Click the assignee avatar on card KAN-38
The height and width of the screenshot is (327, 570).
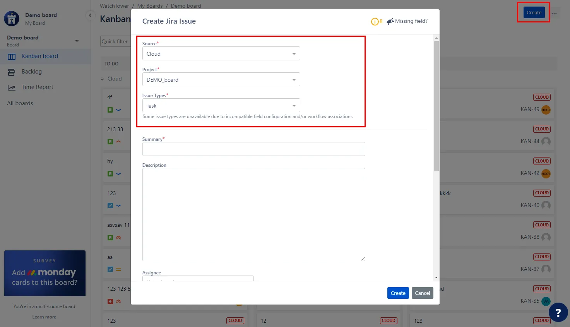pyautogui.click(x=546, y=237)
